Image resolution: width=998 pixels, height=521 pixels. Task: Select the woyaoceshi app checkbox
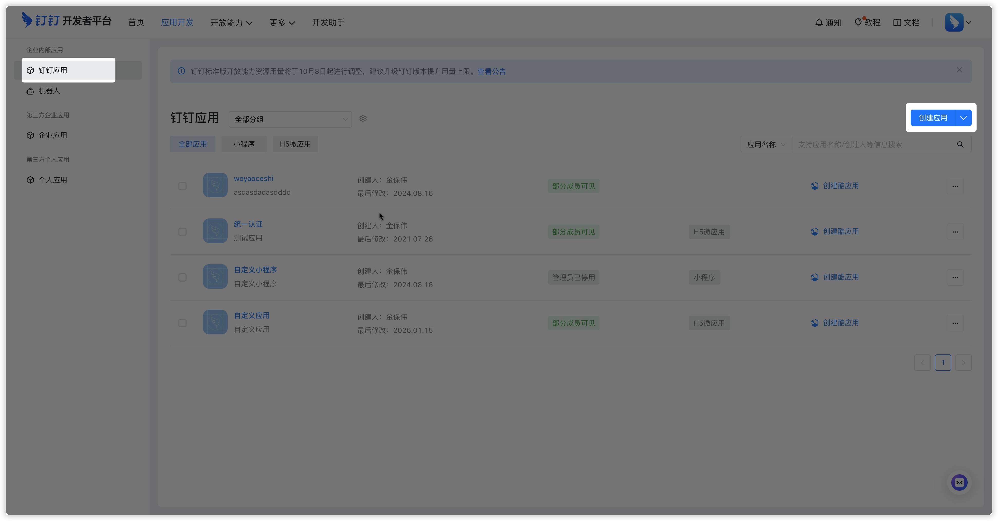click(182, 186)
